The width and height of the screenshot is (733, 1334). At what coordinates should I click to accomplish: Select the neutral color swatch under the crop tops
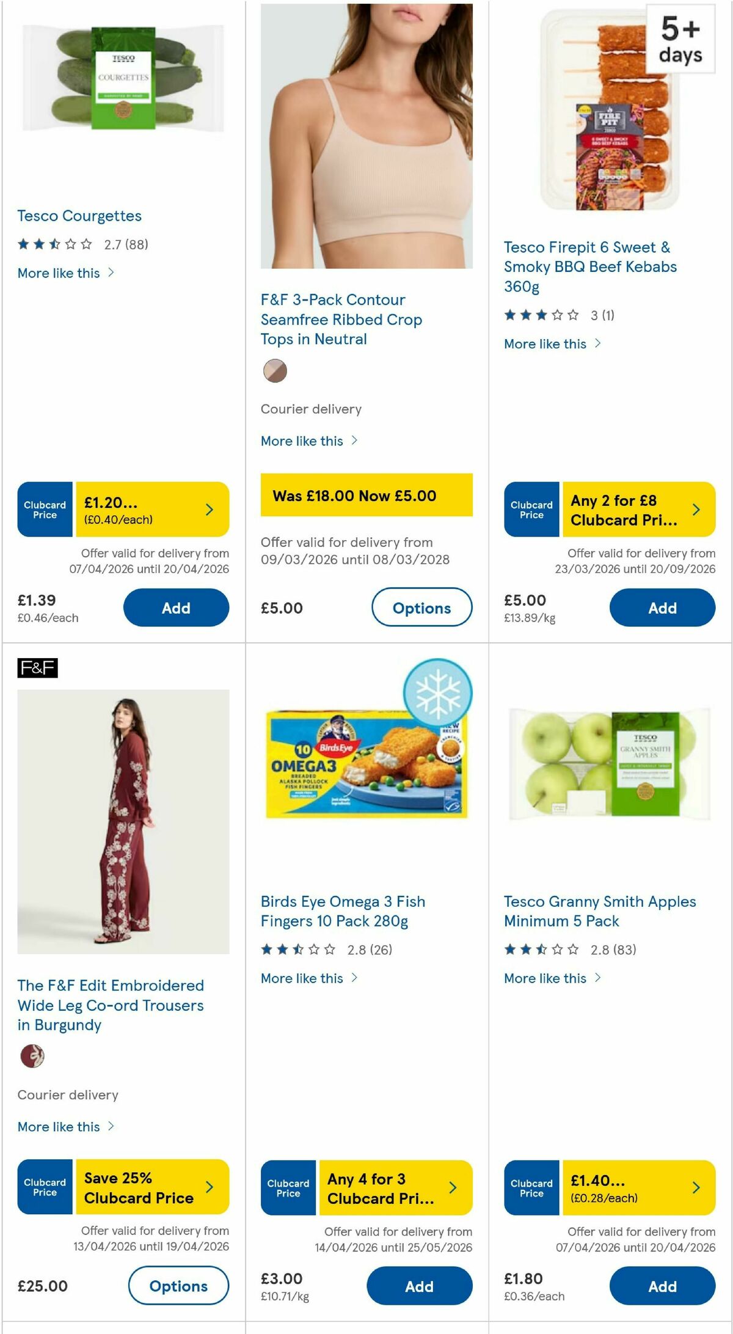point(274,371)
